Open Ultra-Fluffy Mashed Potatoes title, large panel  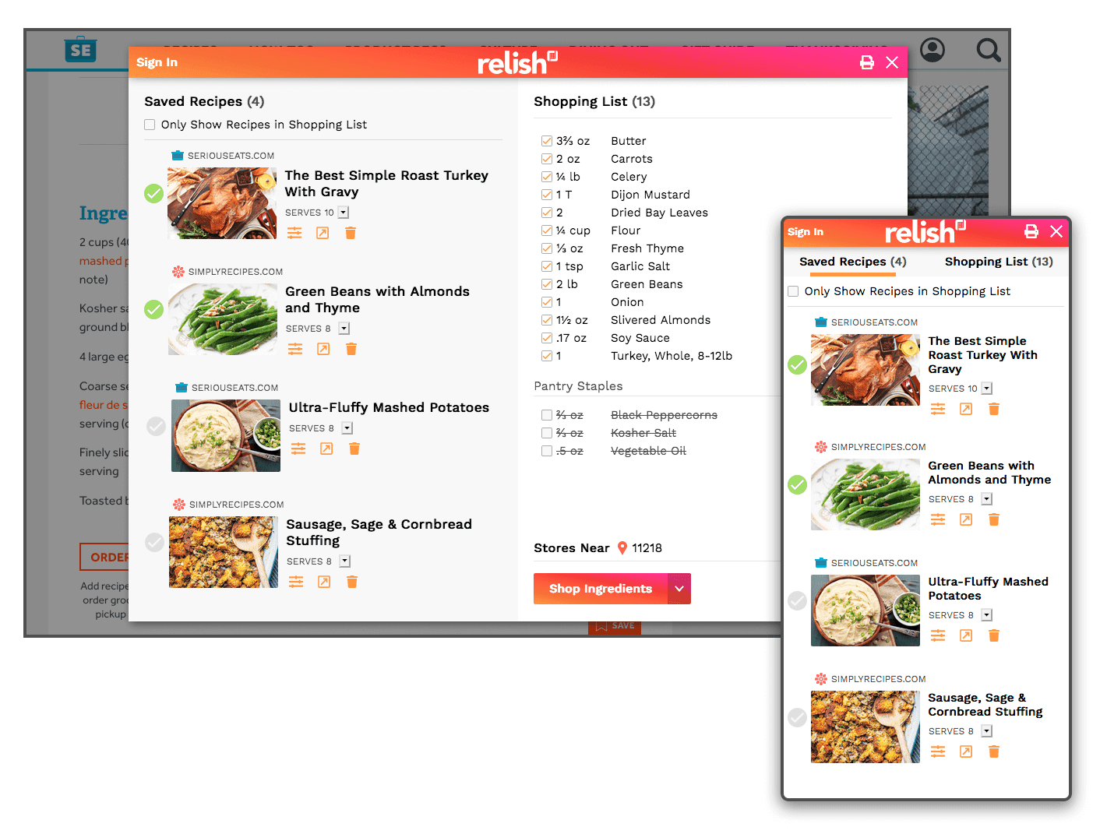pos(389,407)
